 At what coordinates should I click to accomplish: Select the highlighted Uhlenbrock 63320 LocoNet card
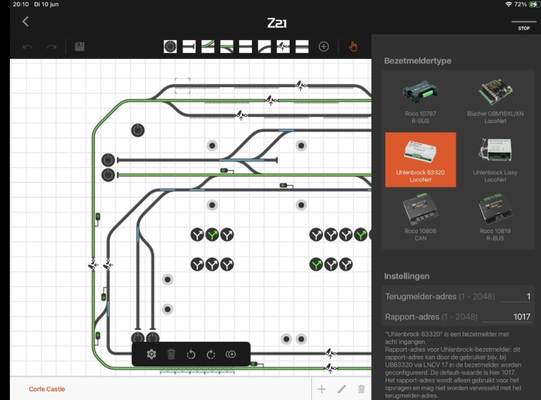coord(421,160)
